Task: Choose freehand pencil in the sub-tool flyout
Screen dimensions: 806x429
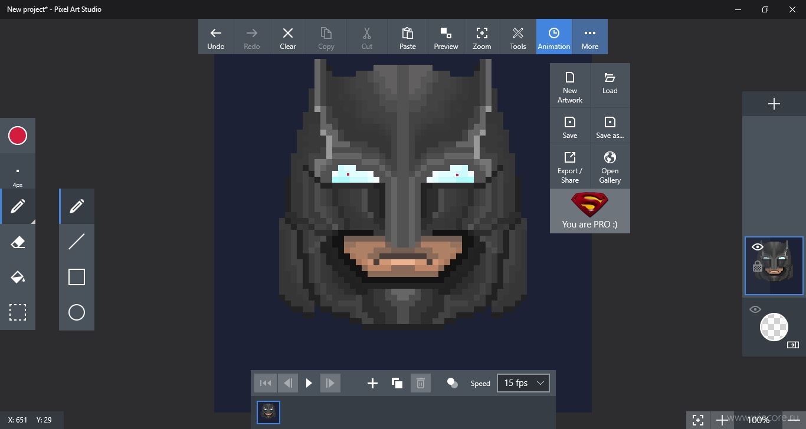Action: click(77, 206)
